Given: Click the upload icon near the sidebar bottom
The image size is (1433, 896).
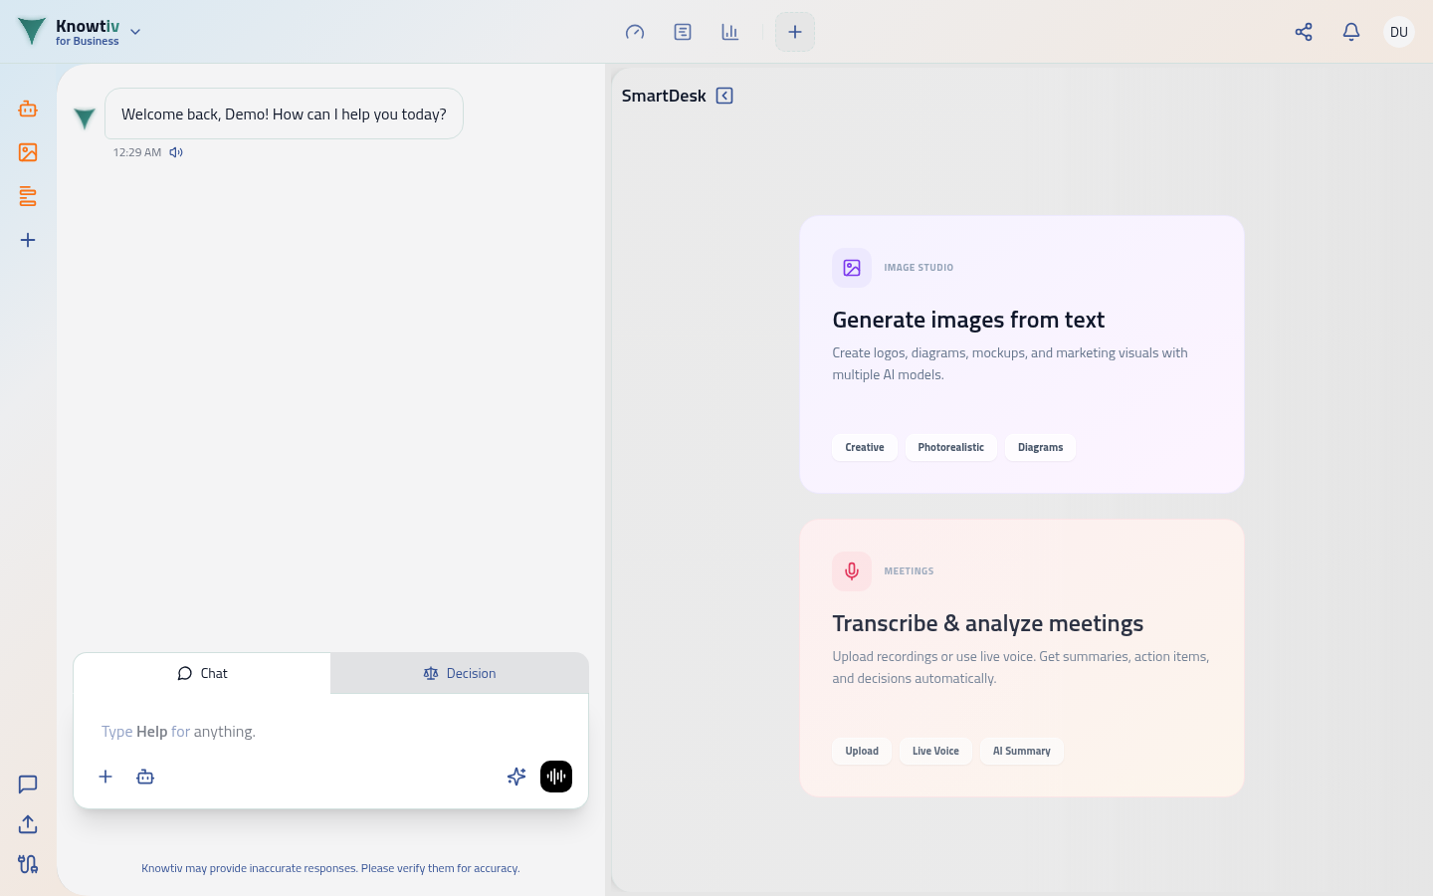Looking at the screenshot, I should click(x=27, y=824).
